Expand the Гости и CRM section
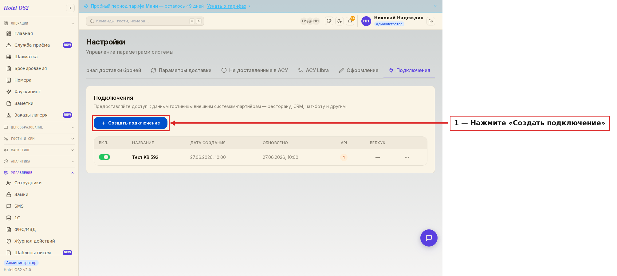 click(39, 139)
